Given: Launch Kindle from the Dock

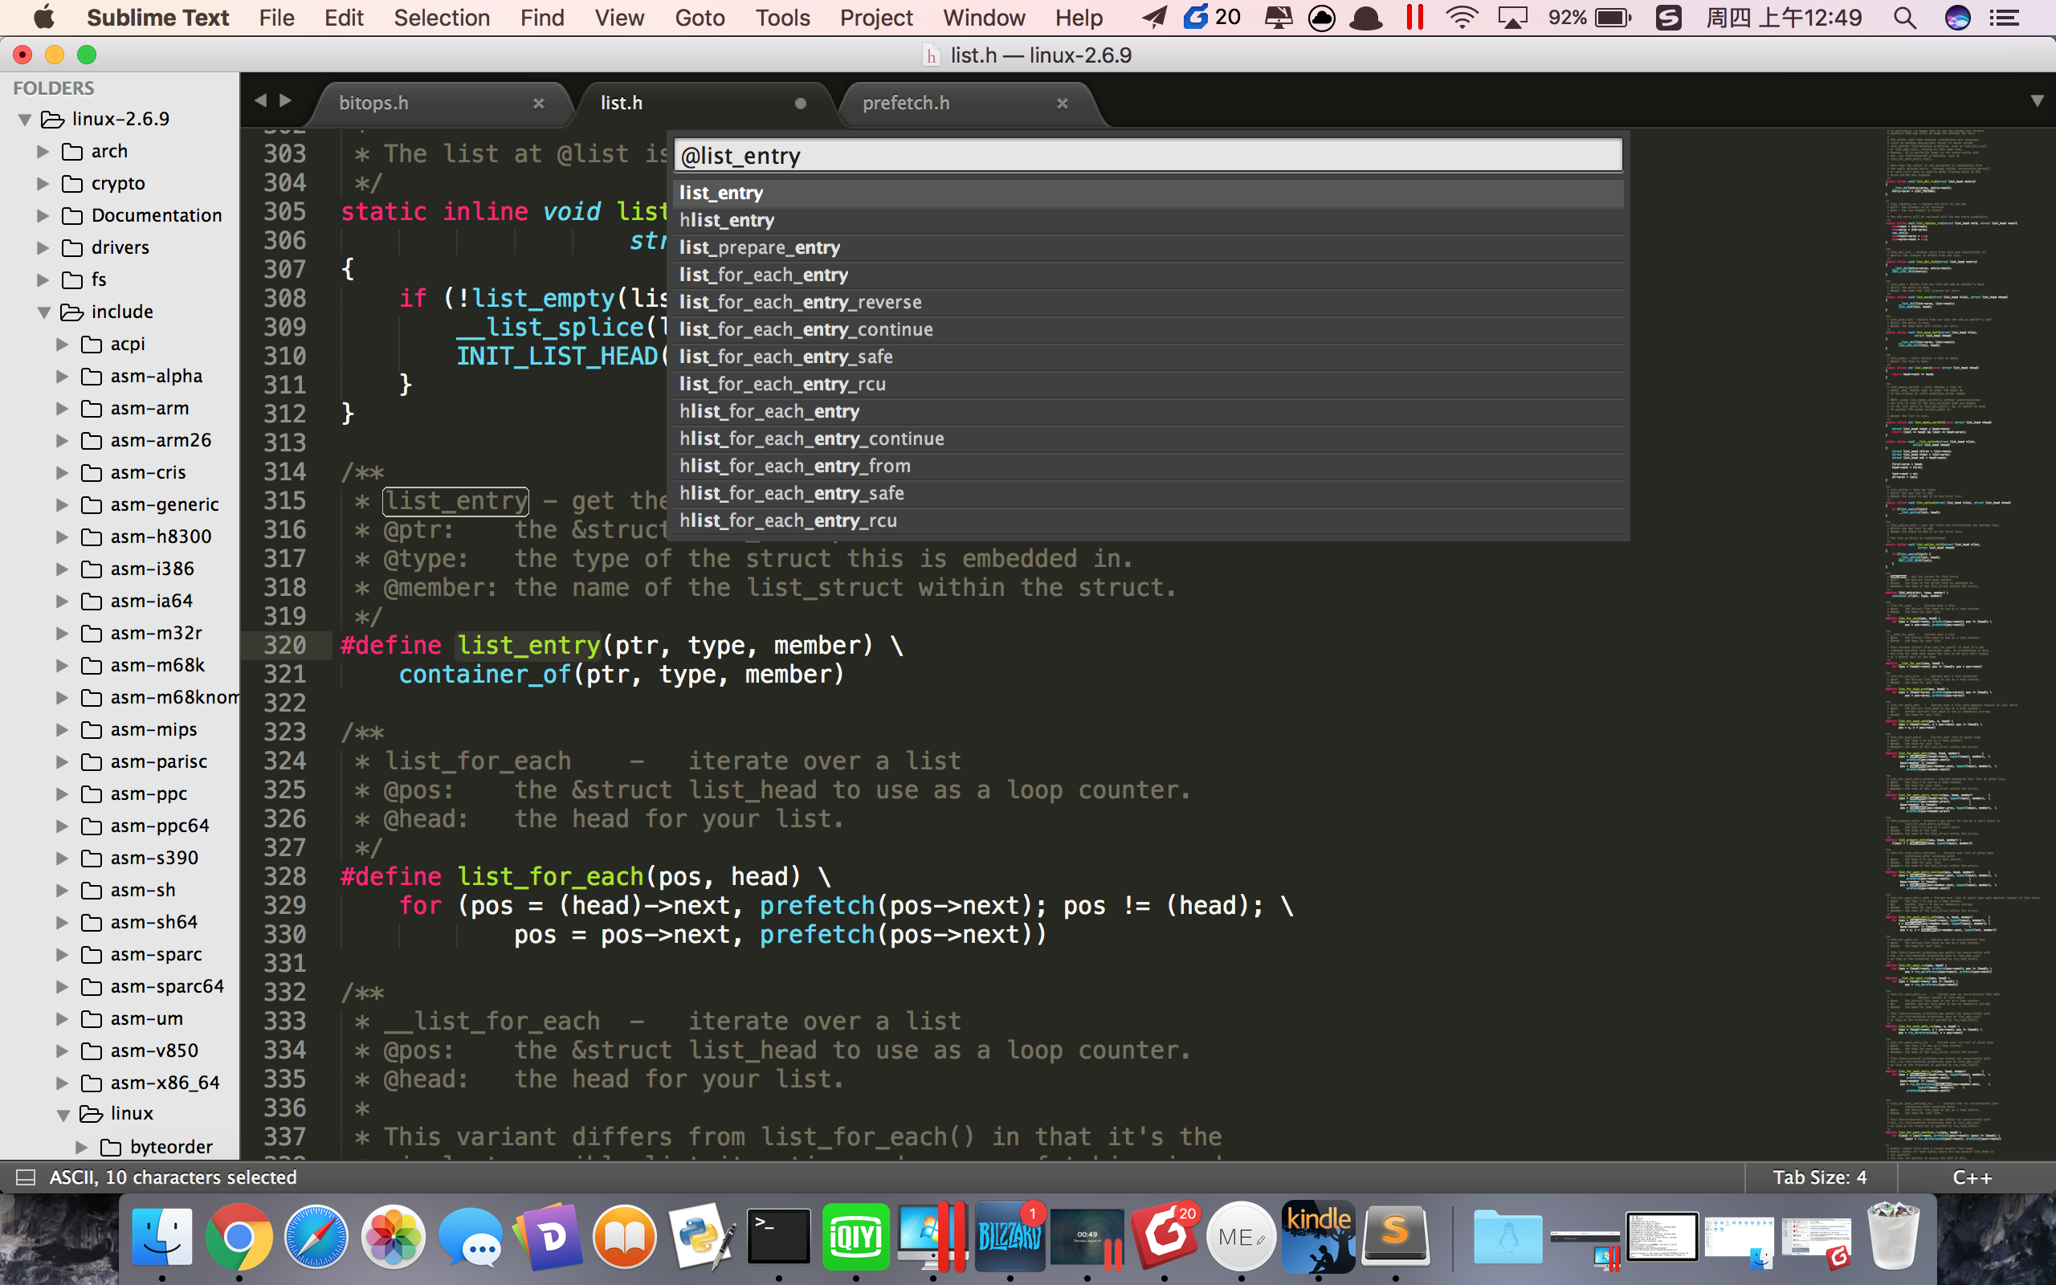Looking at the screenshot, I should tap(1318, 1236).
